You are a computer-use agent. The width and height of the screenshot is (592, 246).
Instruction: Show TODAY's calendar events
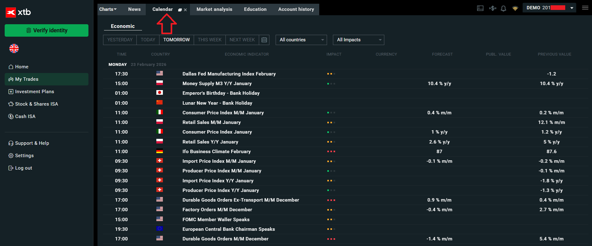click(x=148, y=40)
